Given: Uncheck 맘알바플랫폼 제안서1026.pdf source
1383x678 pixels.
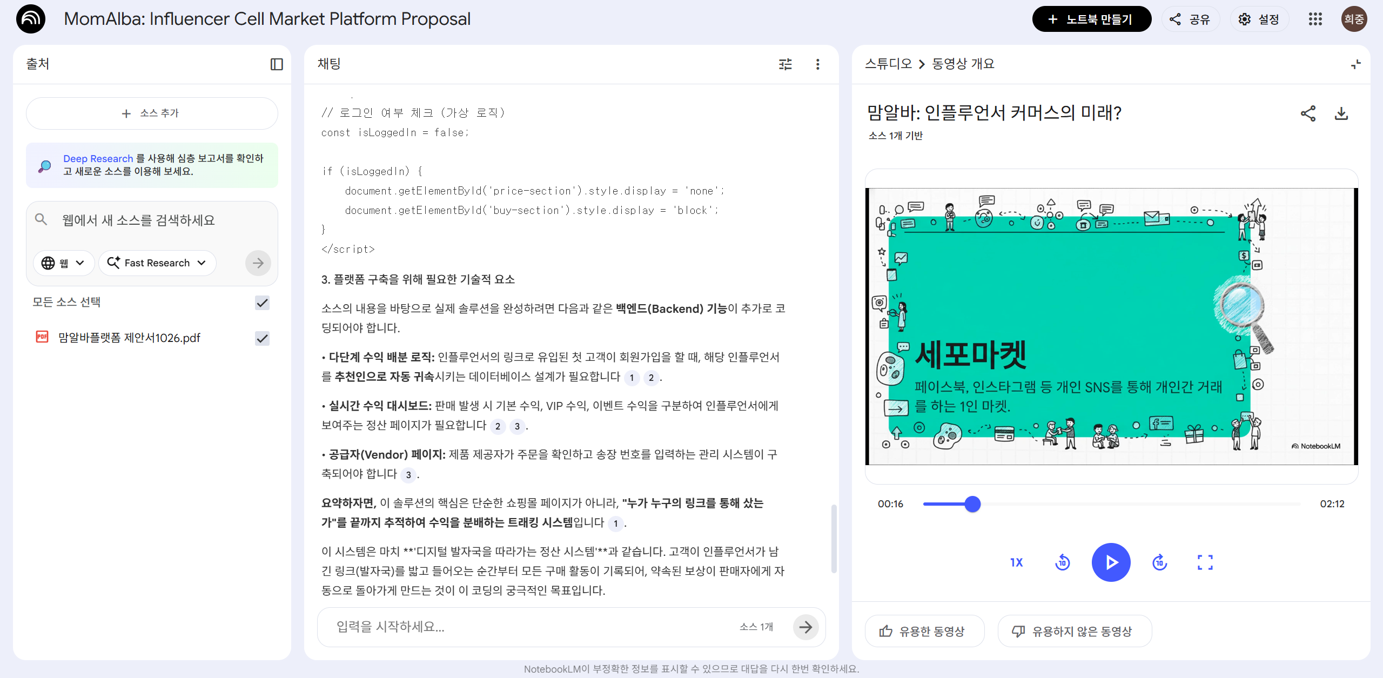Looking at the screenshot, I should pyautogui.click(x=262, y=338).
